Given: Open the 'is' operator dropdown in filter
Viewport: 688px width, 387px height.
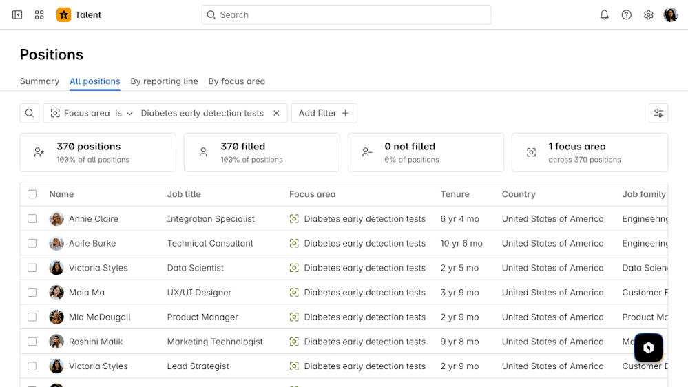Looking at the screenshot, I should 124,113.
